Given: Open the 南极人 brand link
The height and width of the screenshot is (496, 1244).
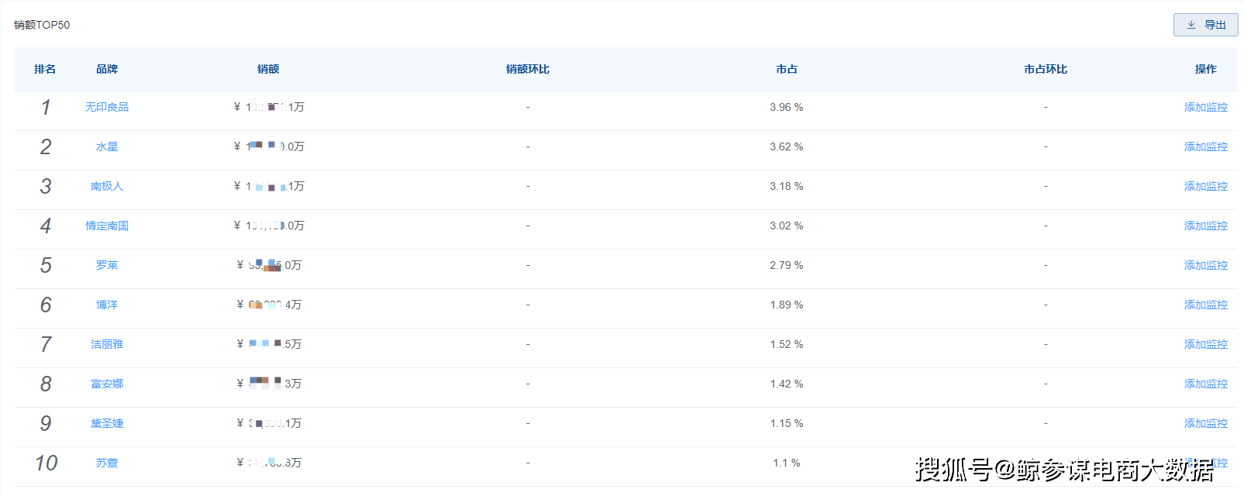Looking at the screenshot, I should coord(107,186).
